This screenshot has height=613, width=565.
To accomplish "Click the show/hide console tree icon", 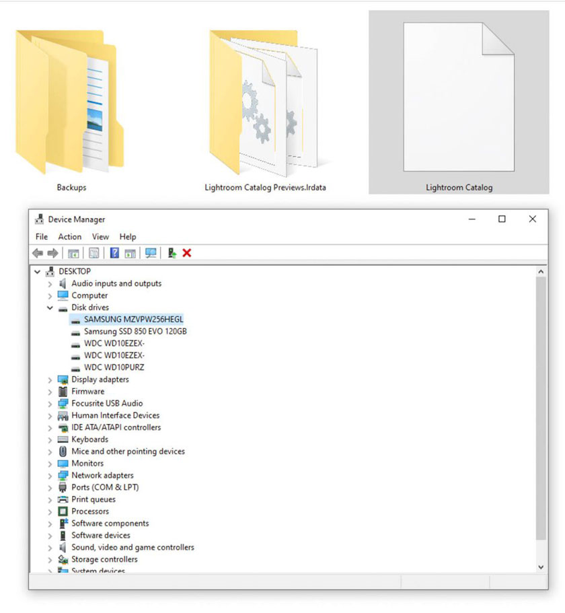I will pos(73,253).
